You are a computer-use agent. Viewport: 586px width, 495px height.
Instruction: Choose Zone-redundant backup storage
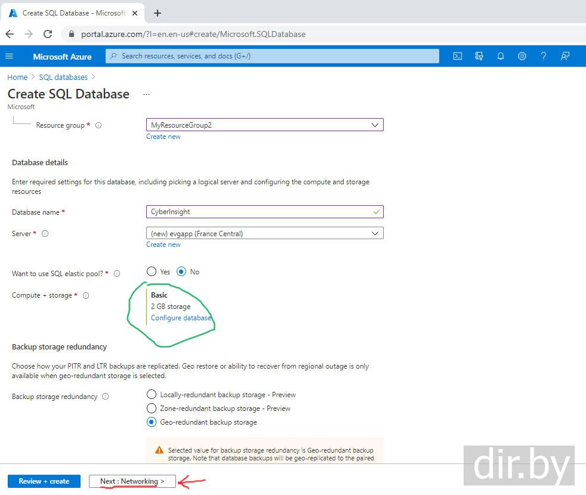coord(152,408)
